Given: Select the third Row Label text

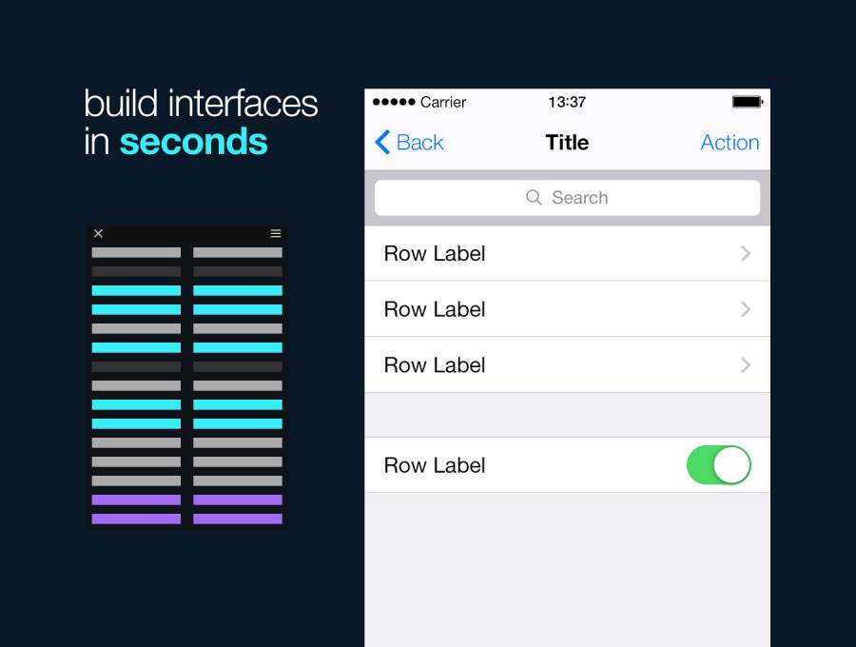Looking at the screenshot, I should click(435, 365).
